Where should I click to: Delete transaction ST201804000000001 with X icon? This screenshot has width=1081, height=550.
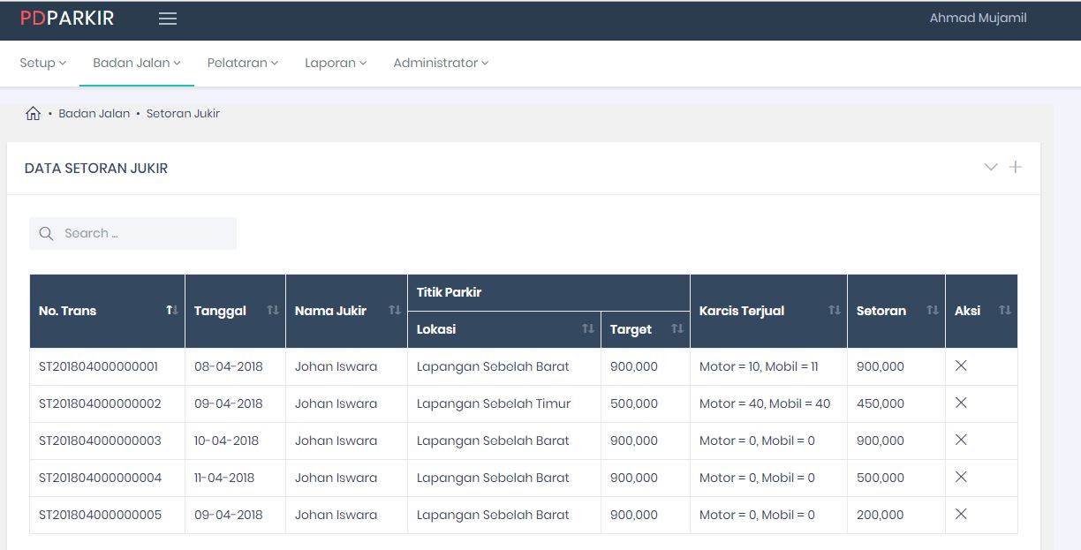(961, 365)
